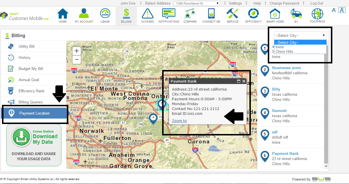The height and width of the screenshot is (184, 349).
Task: Open Utility Bill in the sidebar
Action: (26, 46)
